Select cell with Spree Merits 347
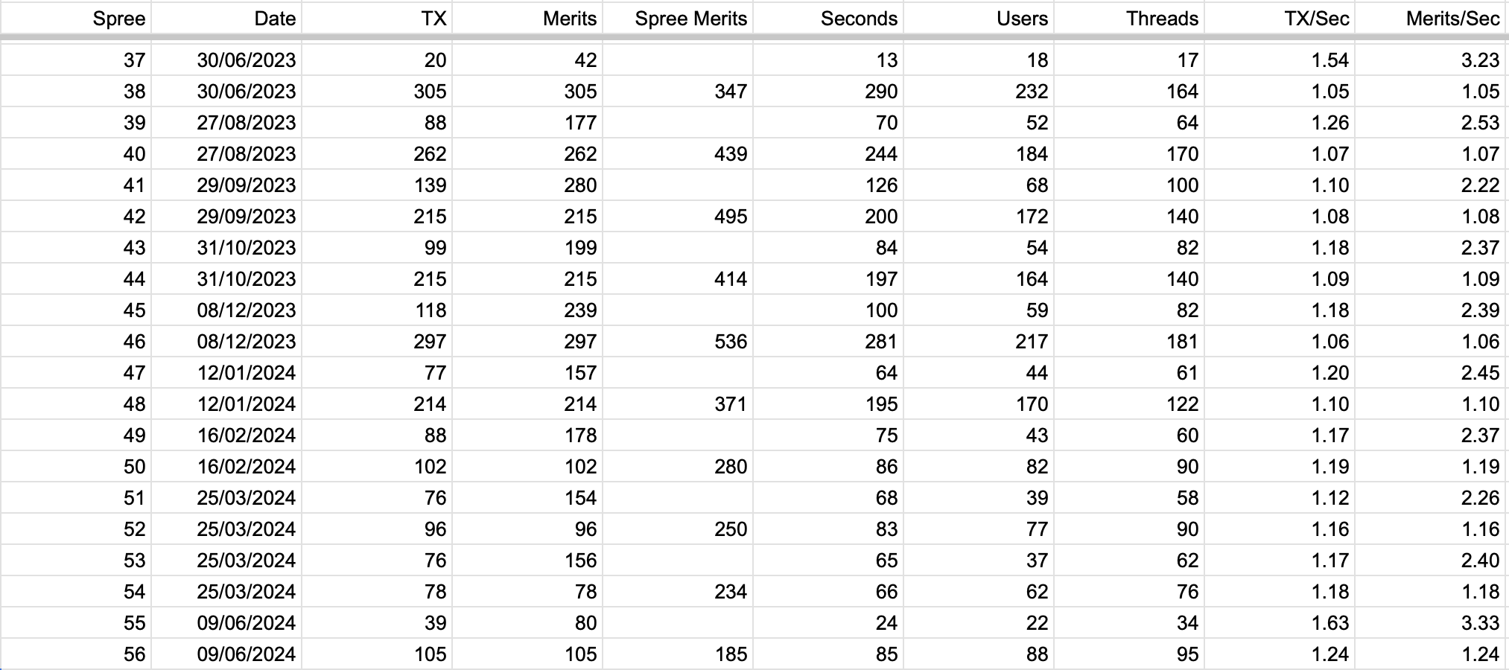 (x=678, y=91)
